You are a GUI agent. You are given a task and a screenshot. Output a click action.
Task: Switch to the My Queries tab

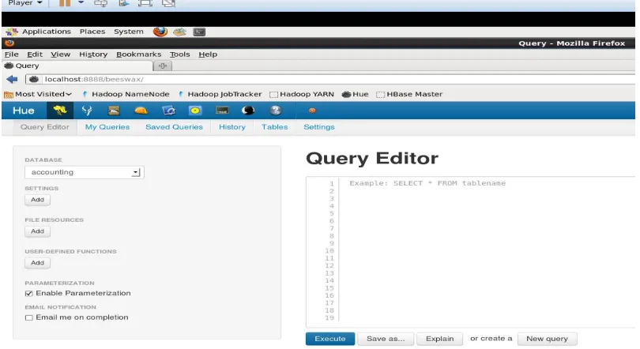(107, 127)
